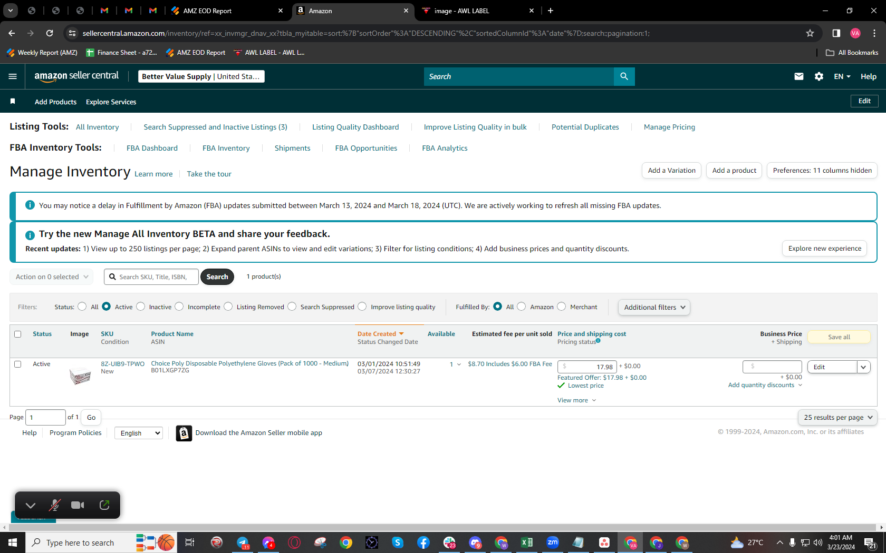Screen dimensions: 886x553
Task: Expand View more pricing details
Action: [576, 400]
